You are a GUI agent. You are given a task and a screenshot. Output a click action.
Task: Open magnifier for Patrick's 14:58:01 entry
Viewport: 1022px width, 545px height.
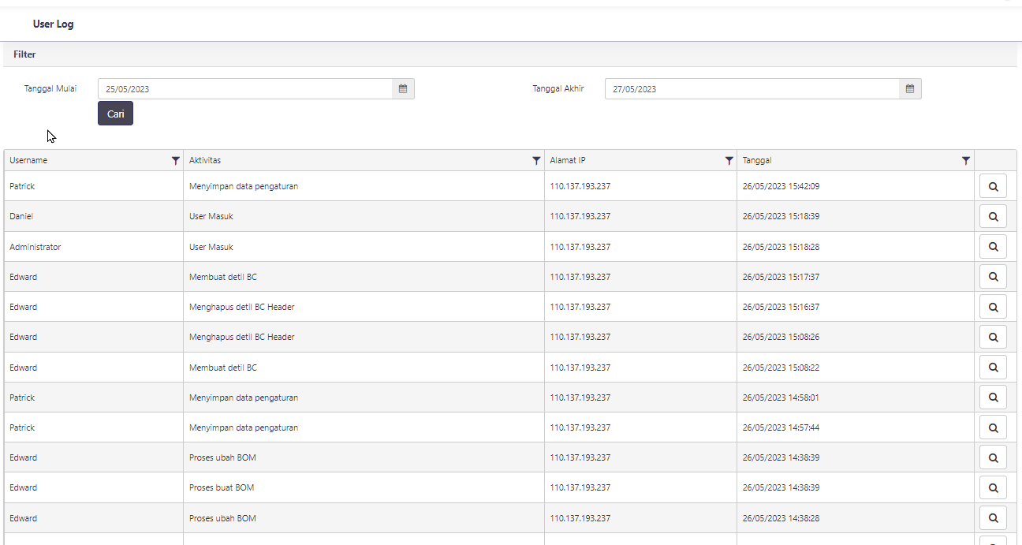[x=993, y=398]
